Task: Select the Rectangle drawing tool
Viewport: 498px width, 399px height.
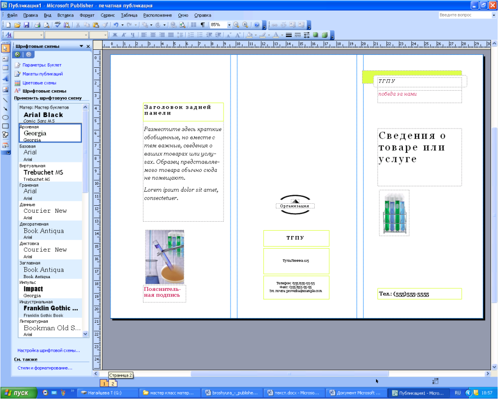Action: pos(5,126)
